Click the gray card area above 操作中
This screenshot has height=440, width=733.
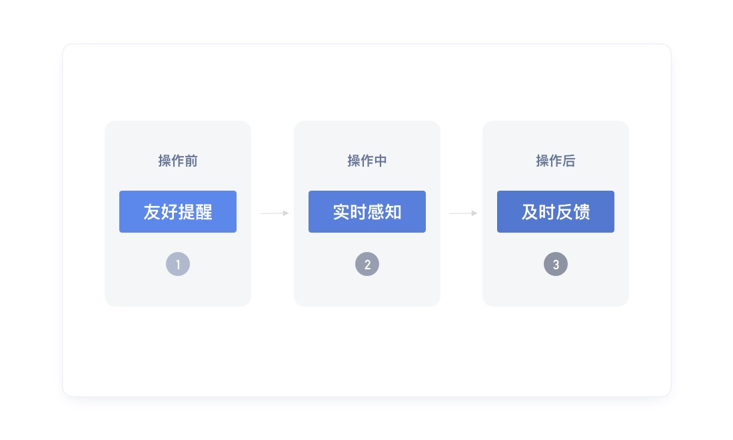click(367, 137)
